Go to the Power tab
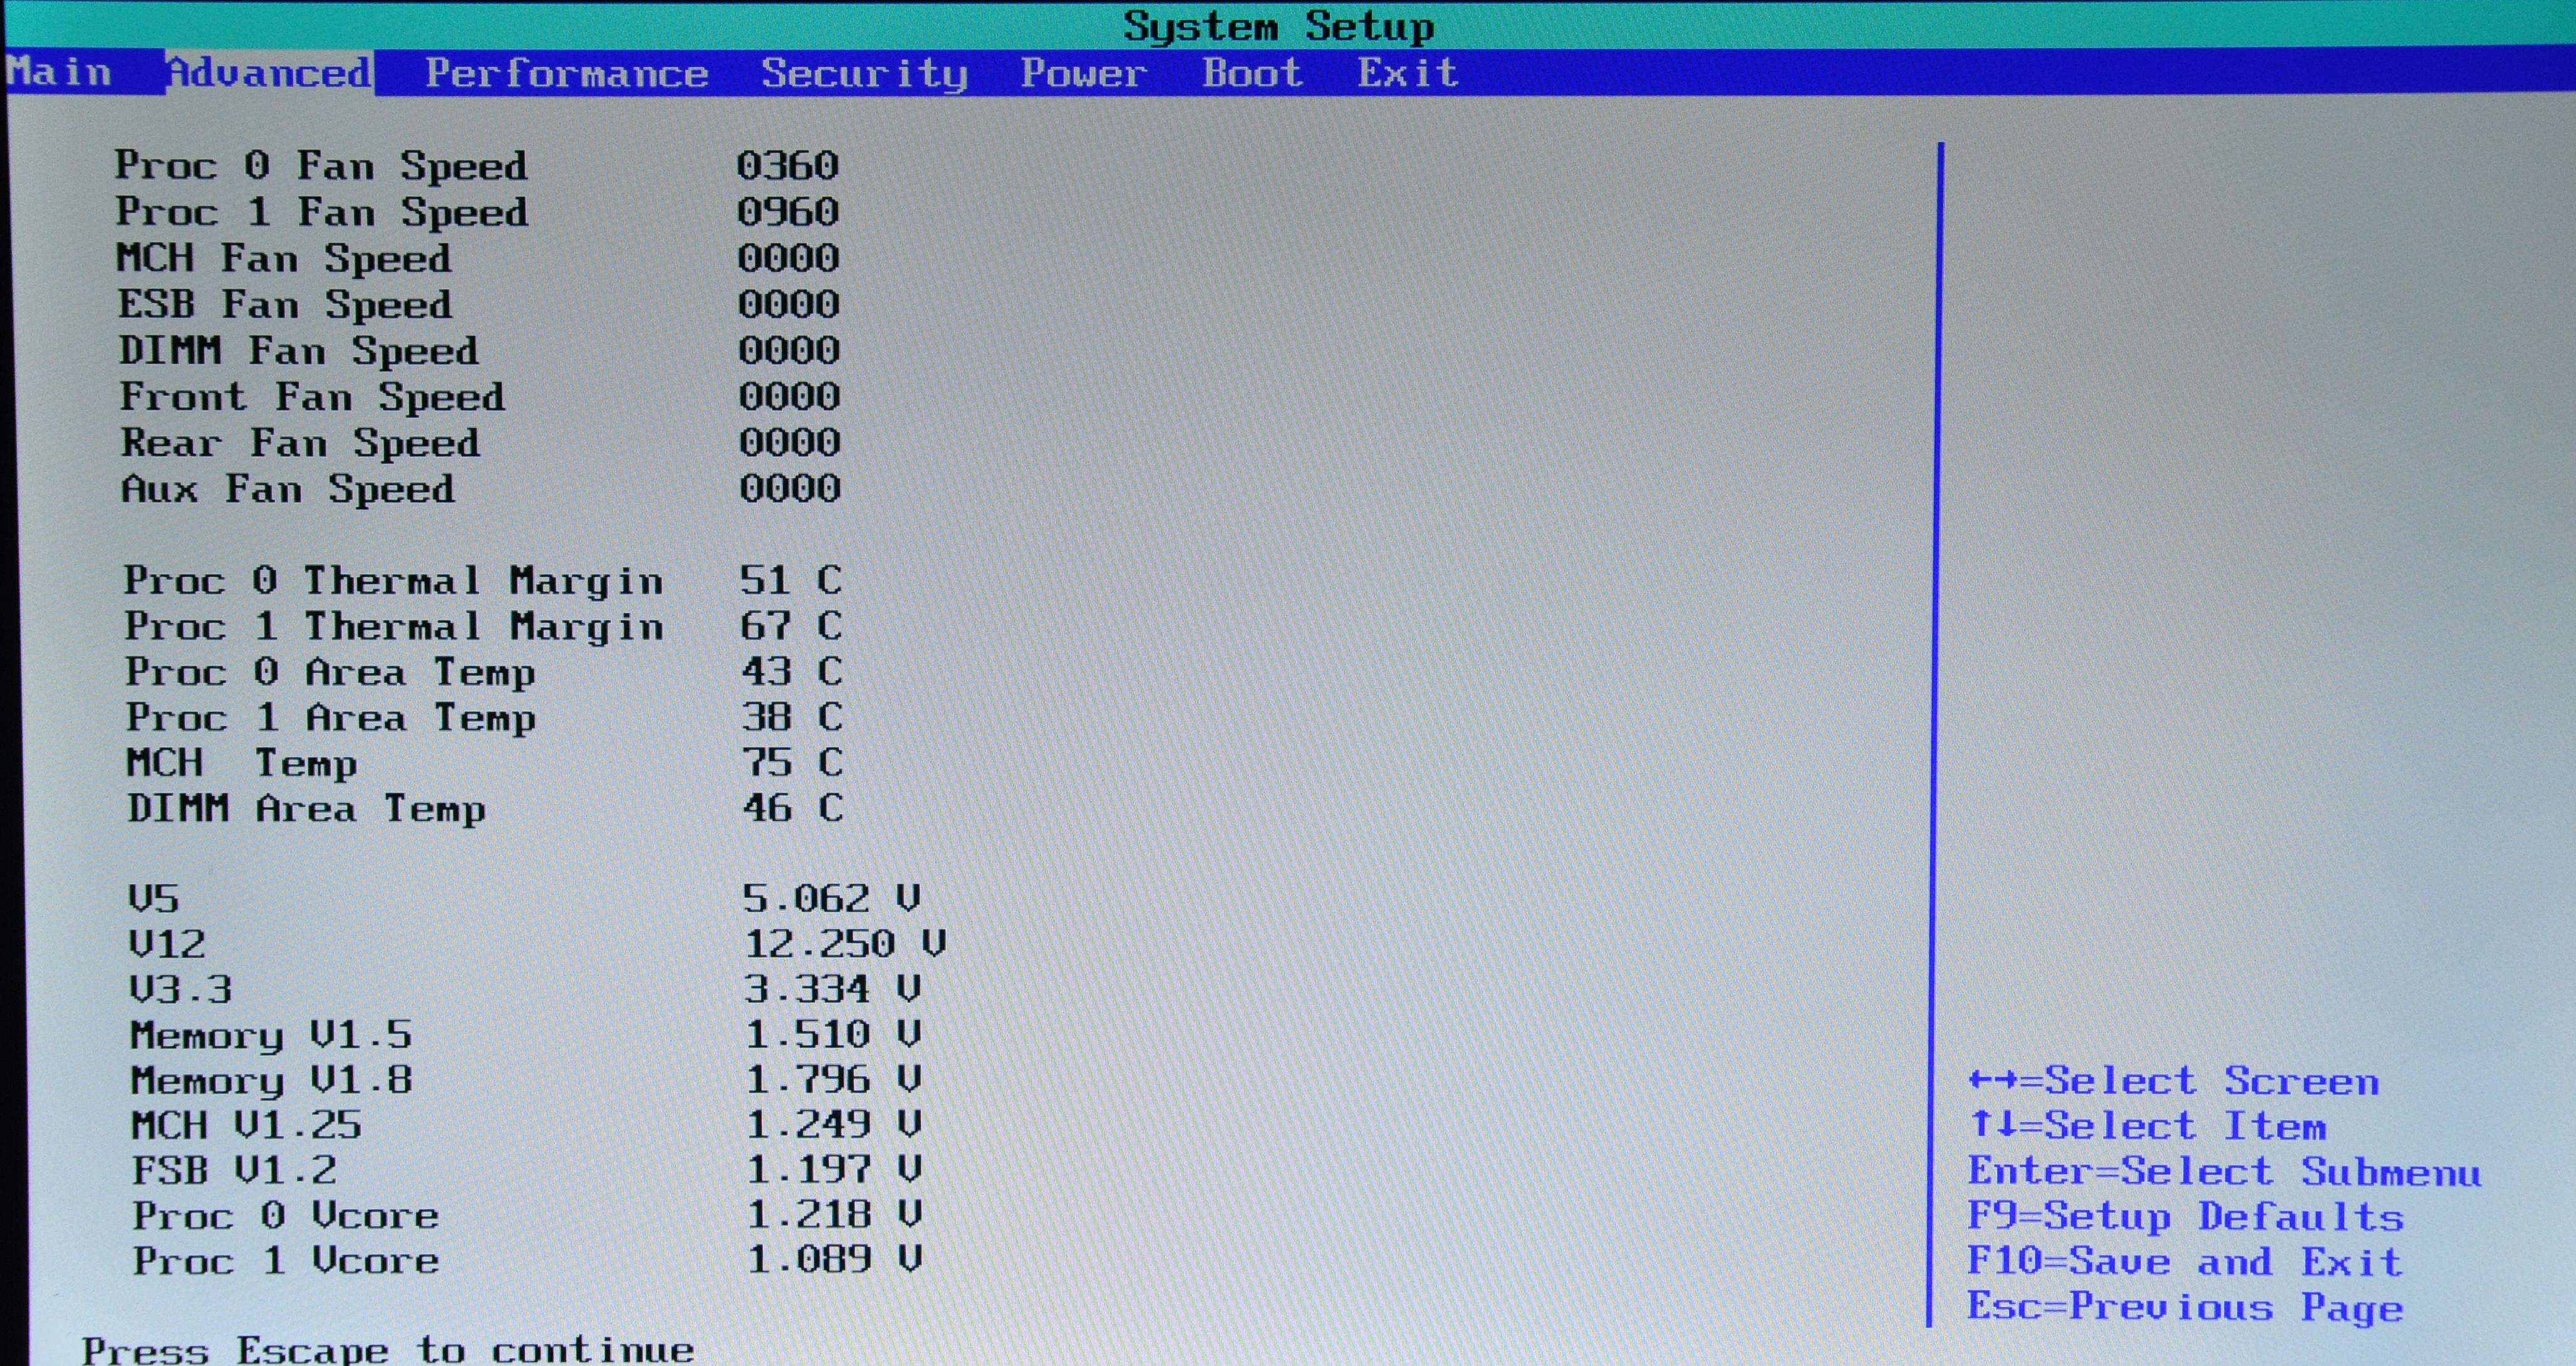The width and height of the screenshot is (2576, 1366). [x=1083, y=73]
